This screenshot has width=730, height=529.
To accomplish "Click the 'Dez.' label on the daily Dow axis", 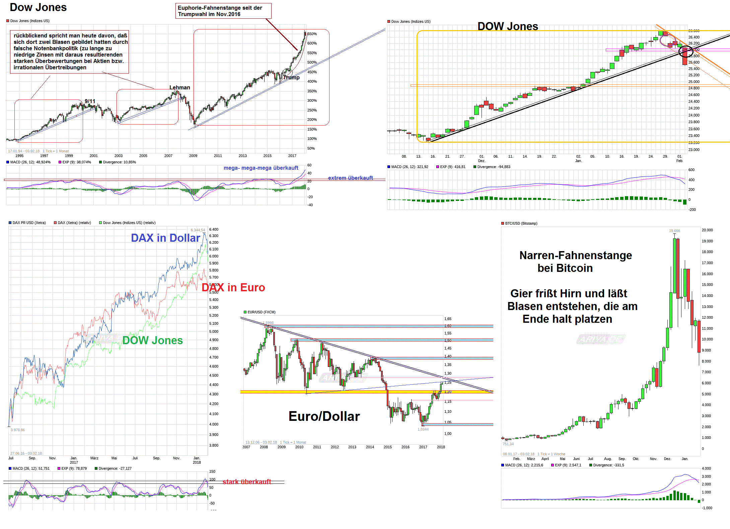I will tap(482, 161).
